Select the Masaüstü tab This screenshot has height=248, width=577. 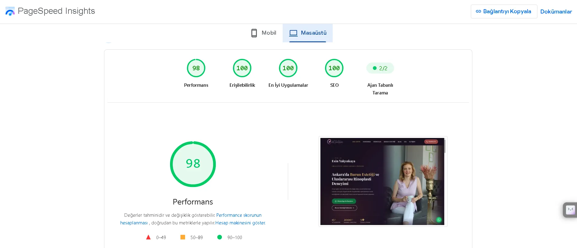point(308,33)
